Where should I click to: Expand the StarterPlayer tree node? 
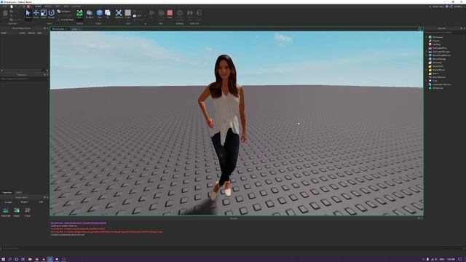coord(426,70)
